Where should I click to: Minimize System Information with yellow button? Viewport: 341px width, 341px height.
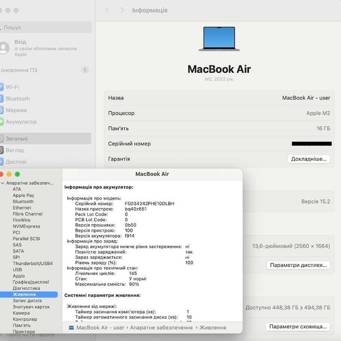(9, 174)
